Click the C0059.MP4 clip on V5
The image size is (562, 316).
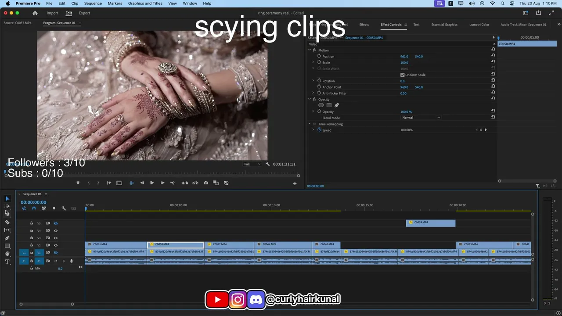tap(431, 223)
